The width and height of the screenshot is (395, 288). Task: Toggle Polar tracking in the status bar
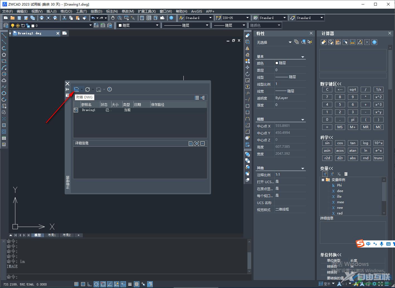pos(96,284)
